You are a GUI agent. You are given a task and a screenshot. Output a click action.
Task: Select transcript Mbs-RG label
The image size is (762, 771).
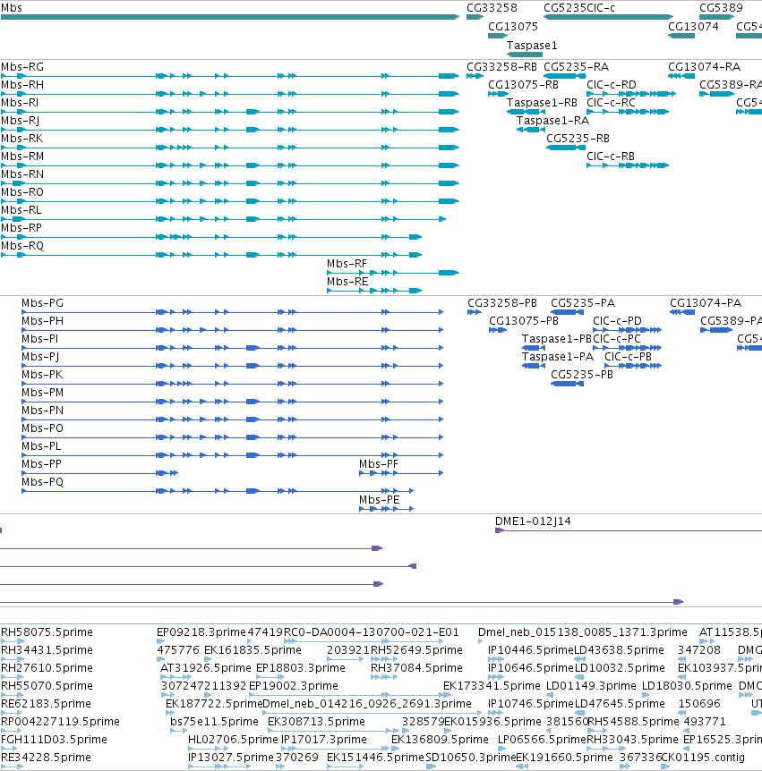[22, 67]
